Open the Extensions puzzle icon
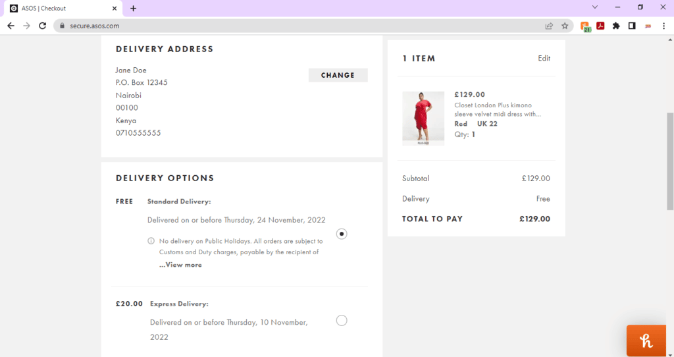Image resolution: width=674 pixels, height=357 pixels. pos(616,26)
